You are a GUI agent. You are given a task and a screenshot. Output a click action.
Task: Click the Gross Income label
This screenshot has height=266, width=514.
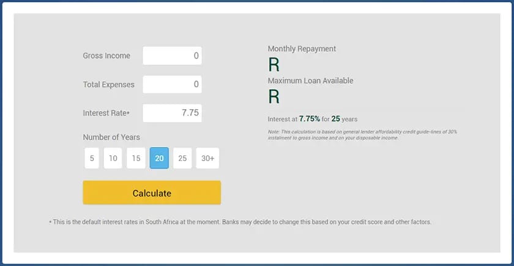pyautogui.click(x=106, y=56)
